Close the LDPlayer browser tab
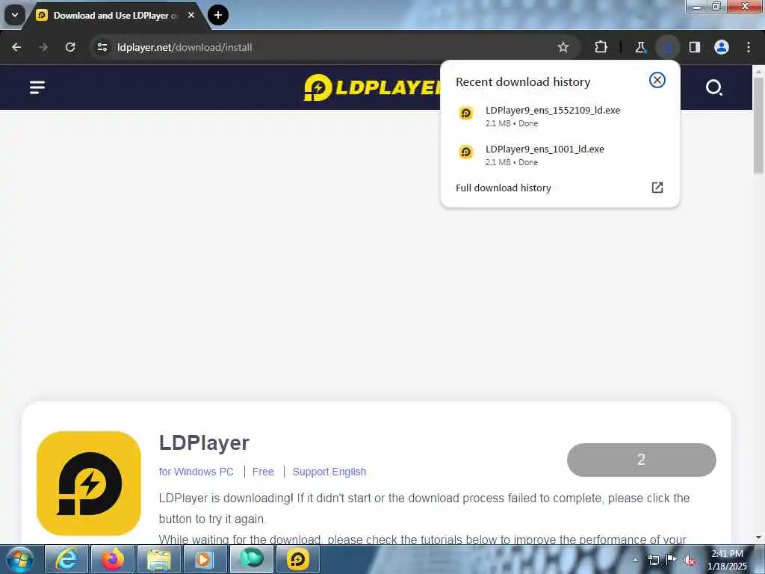This screenshot has height=574, width=765. (x=191, y=15)
